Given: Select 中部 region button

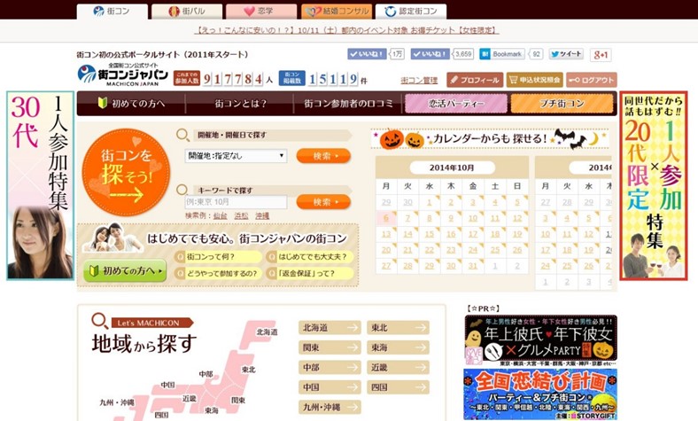Looking at the screenshot, I should click(x=330, y=368).
